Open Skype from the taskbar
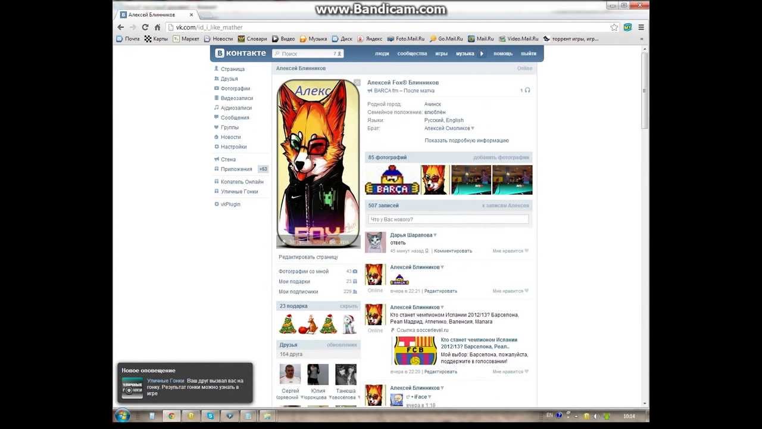 tap(210, 416)
